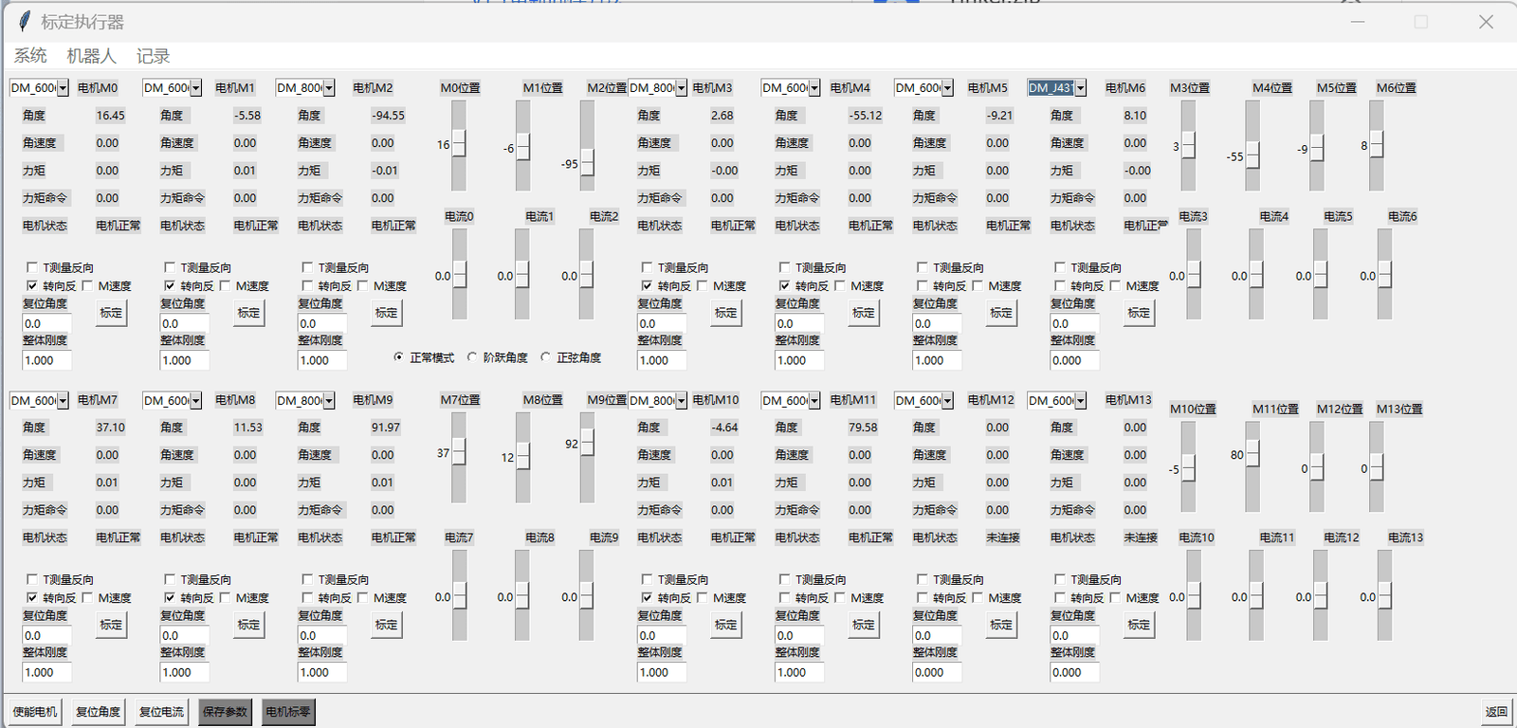This screenshot has height=728, width=1517.
Task: Select the 阶跃角度 radio button
Action: point(472,357)
